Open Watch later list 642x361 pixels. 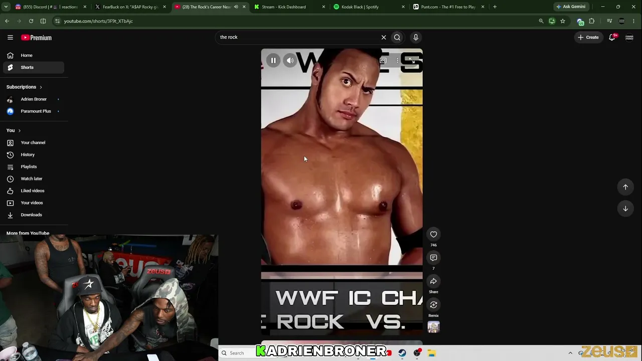point(34,178)
